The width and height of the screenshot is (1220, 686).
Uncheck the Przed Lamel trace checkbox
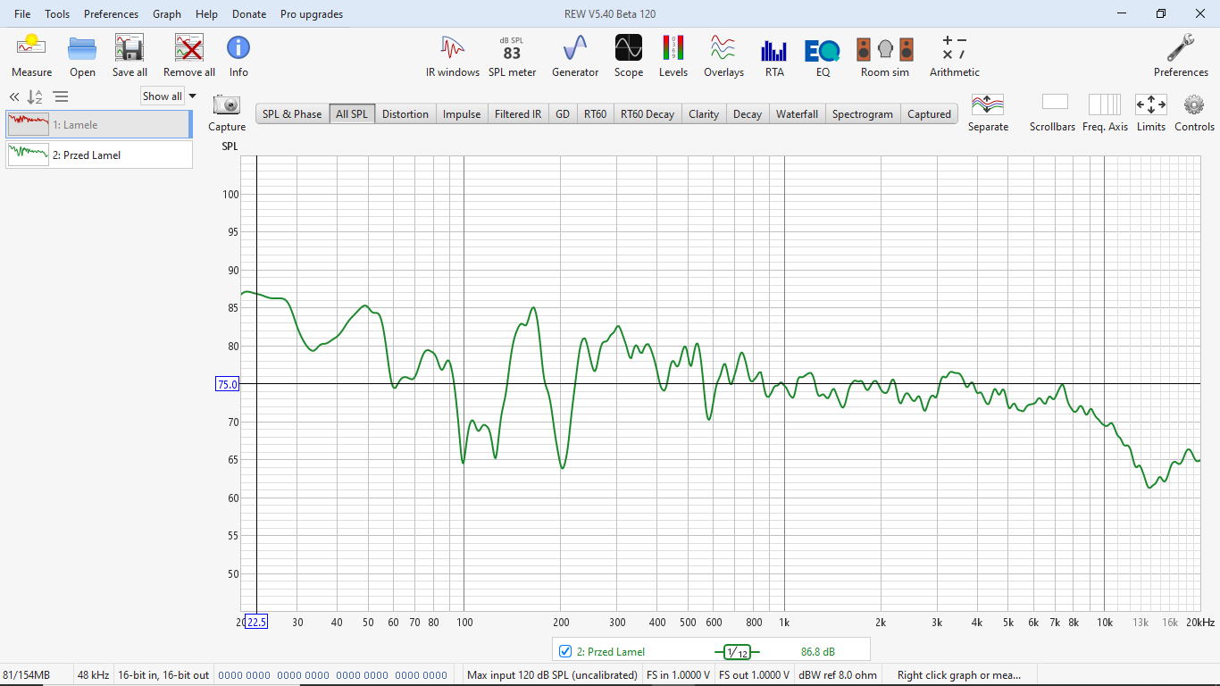pos(564,651)
